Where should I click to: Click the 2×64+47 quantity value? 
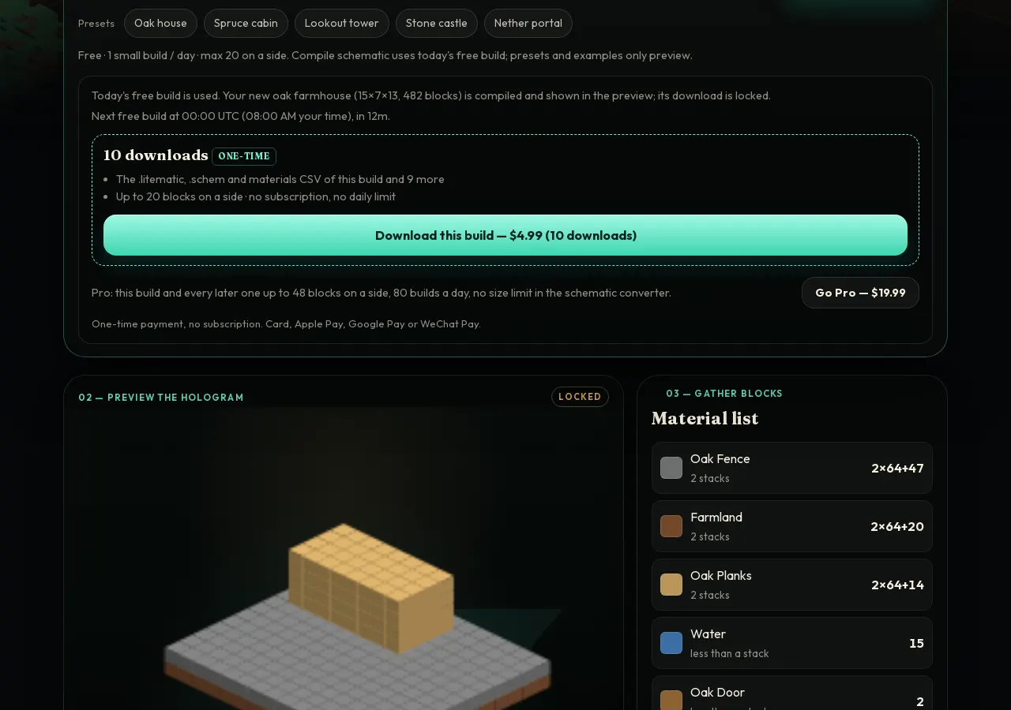[x=897, y=468]
